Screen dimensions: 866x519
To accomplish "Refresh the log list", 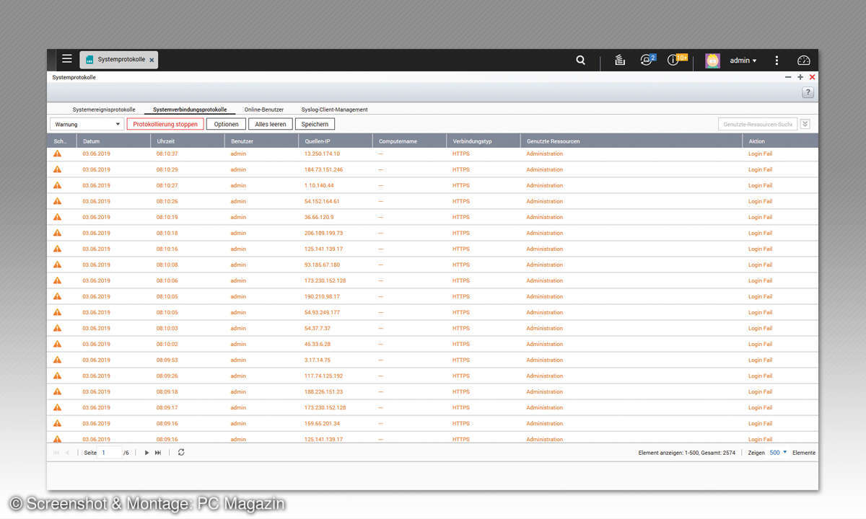I will coord(180,452).
